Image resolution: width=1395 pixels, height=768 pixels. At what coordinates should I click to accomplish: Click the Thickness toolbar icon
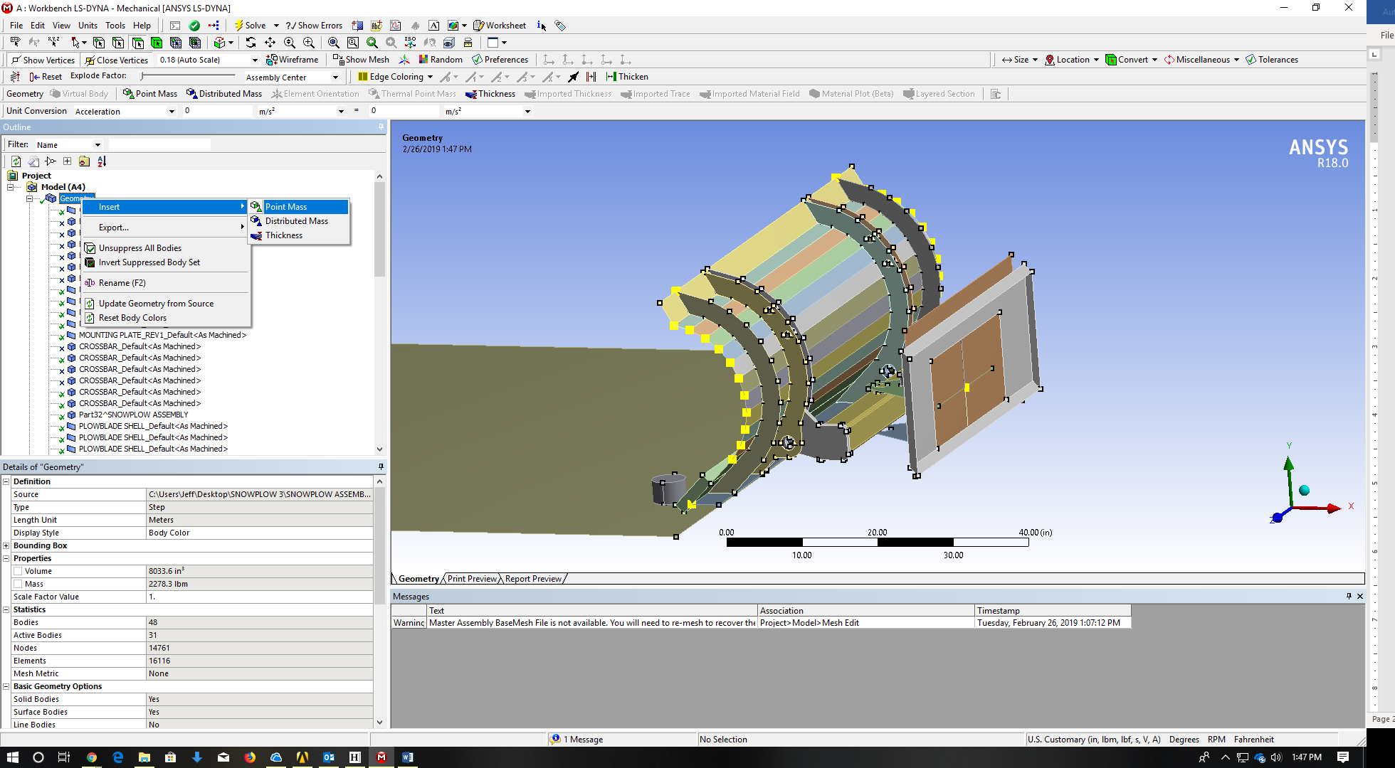pyautogui.click(x=490, y=93)
